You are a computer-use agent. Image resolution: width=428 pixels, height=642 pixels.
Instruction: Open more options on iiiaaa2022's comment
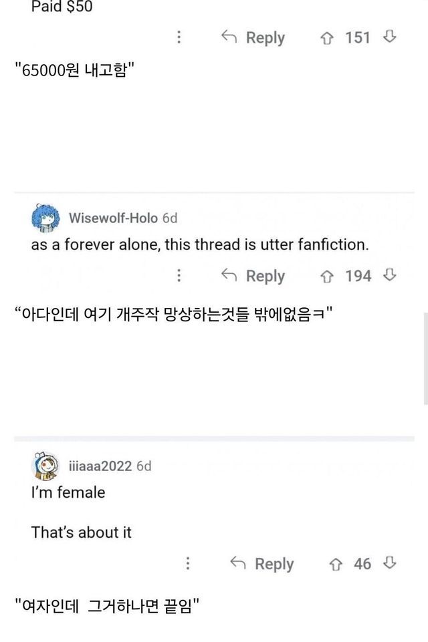coord(188,564)
